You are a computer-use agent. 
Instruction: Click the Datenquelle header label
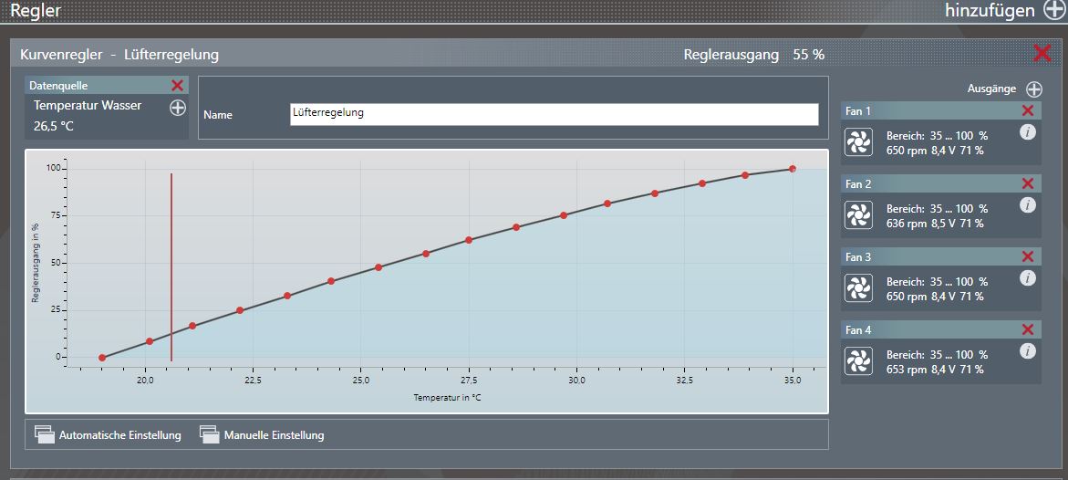[58, 85]
